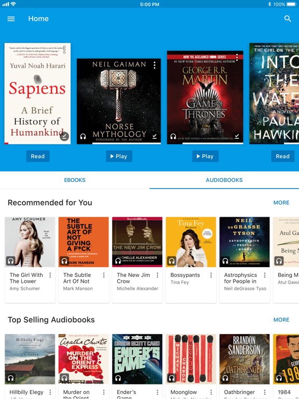Open options menu for Bossypants
The width and height of the screenshot is (299, 399).
tap(211, 275)
